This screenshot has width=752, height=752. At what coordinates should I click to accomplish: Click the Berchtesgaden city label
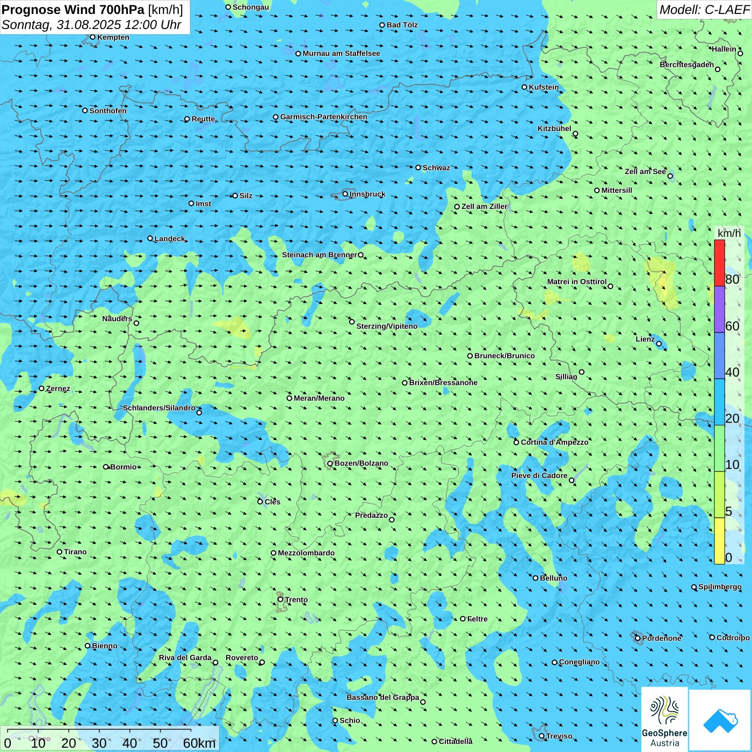tap(687, 64)
